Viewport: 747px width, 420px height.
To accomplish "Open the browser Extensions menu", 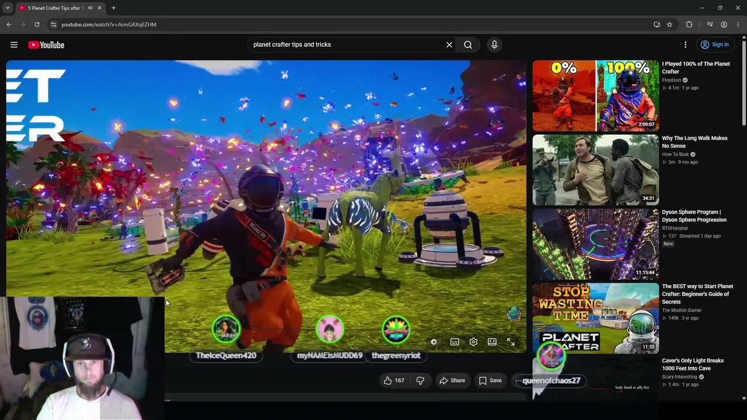I will click(x=689, y=24).
